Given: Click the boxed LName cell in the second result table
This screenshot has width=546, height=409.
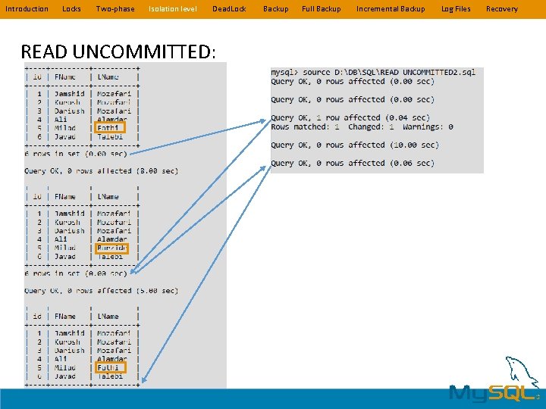Looking at the screenshot, I should [x=111, y=248].
